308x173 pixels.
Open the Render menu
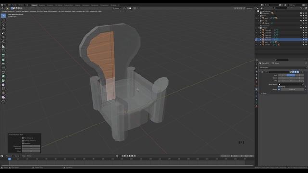coord(14,5)
